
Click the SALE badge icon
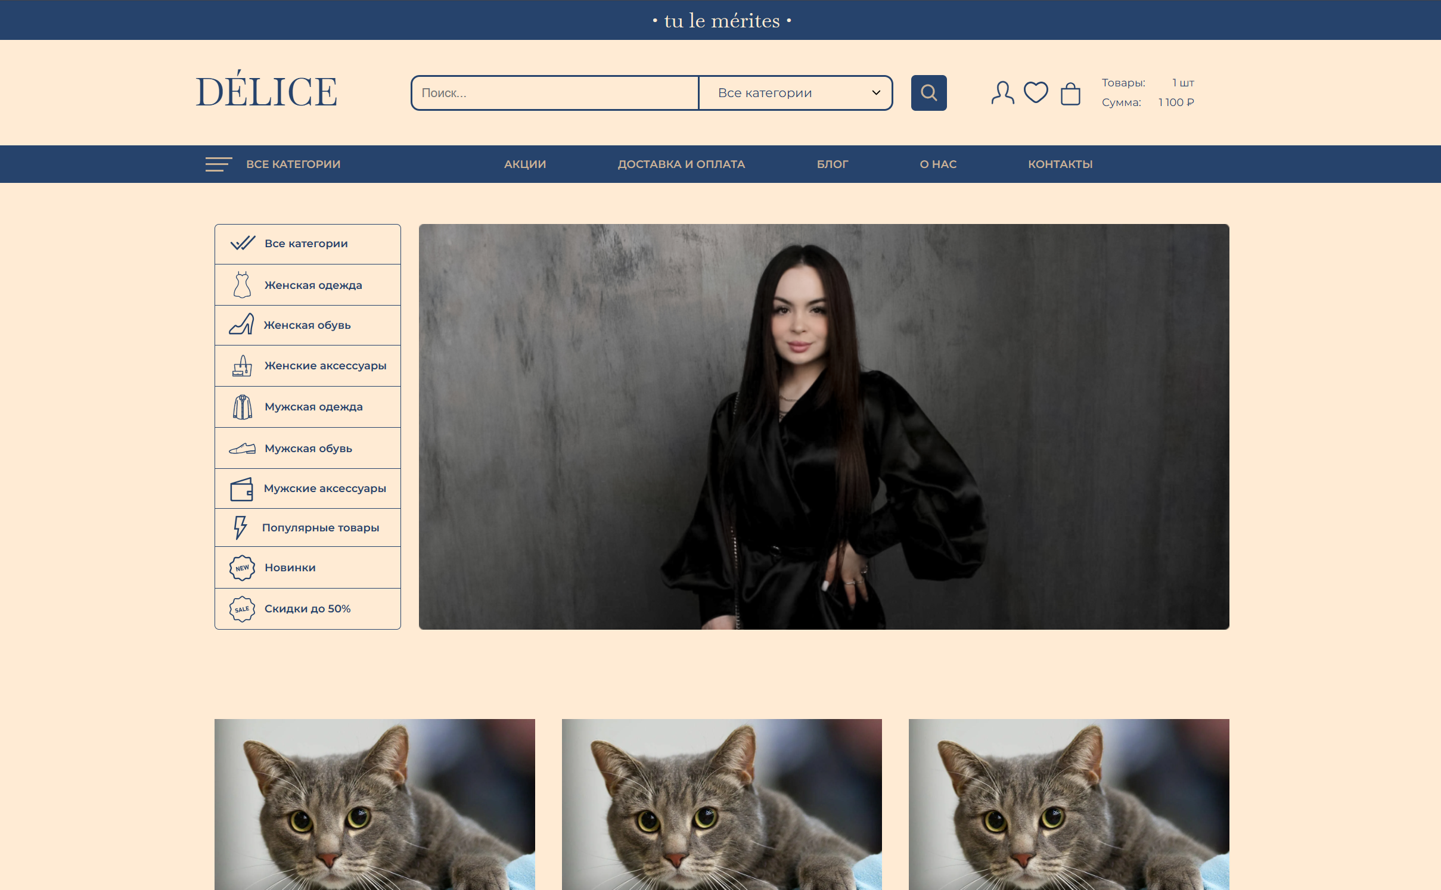[x=242, y=609]
